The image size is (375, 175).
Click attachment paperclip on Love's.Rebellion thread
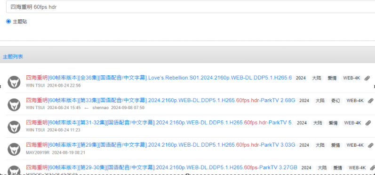click(367, 78)
